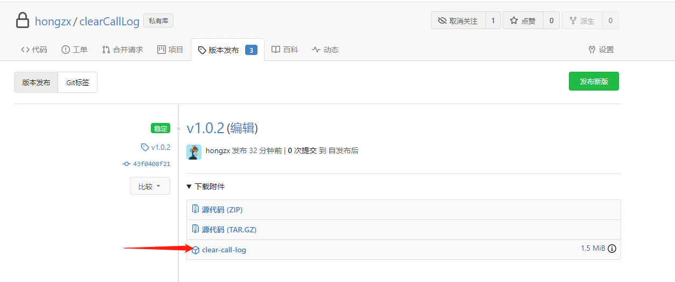Toggle 点赞 star button
This screenshot has width=675, height=282.
pos(523,20)
